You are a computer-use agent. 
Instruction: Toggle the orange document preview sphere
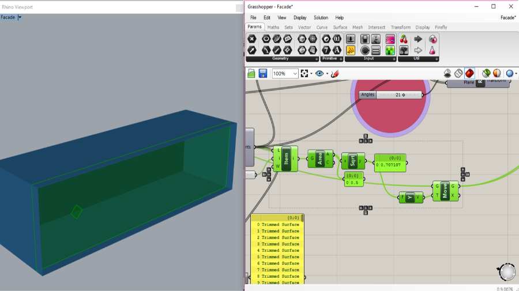click(x=497, y=73)
